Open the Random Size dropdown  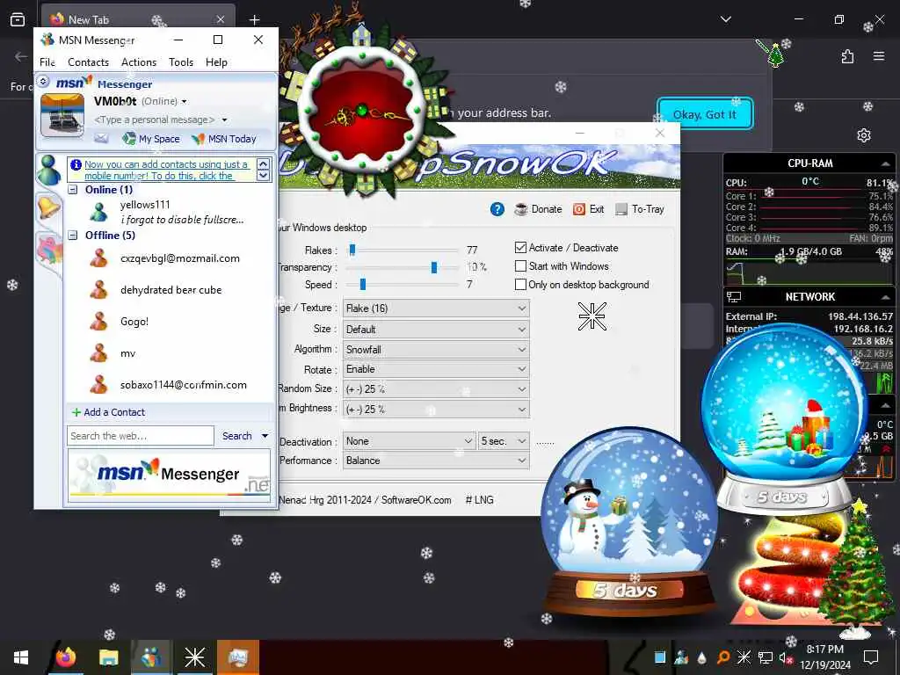[436, 389]
